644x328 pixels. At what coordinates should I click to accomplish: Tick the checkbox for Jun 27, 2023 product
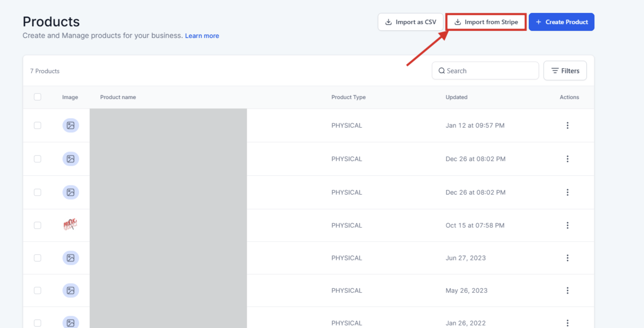point(37,258)
